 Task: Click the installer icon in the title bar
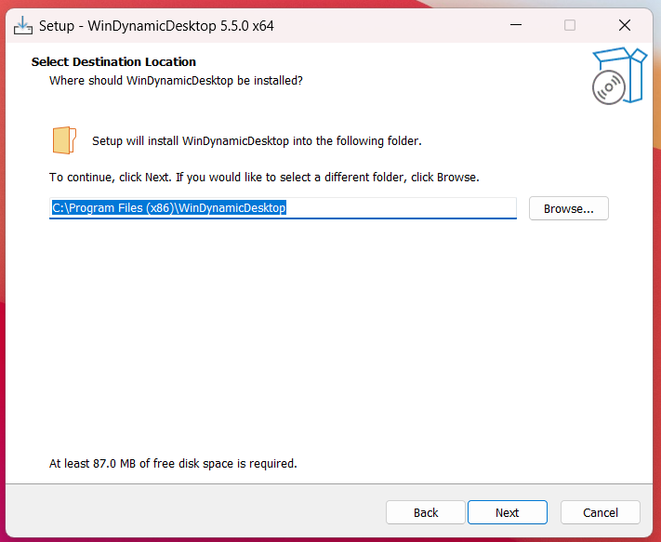23,25
